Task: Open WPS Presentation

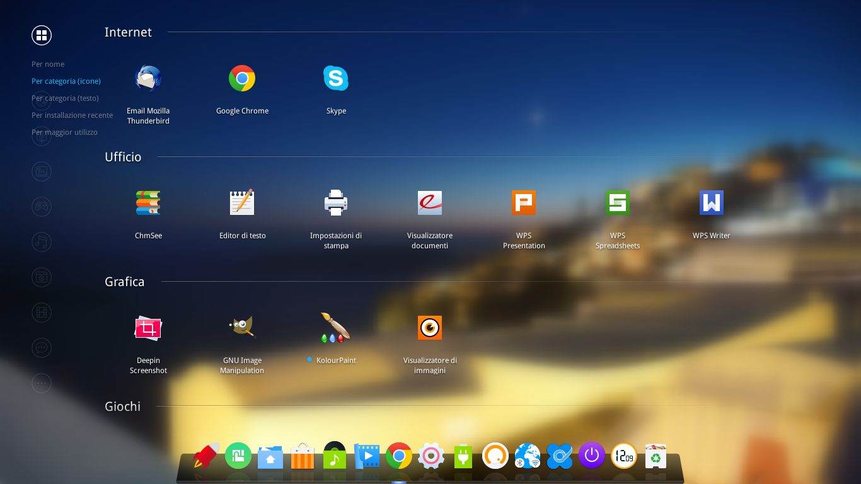Action: point(524,203)
